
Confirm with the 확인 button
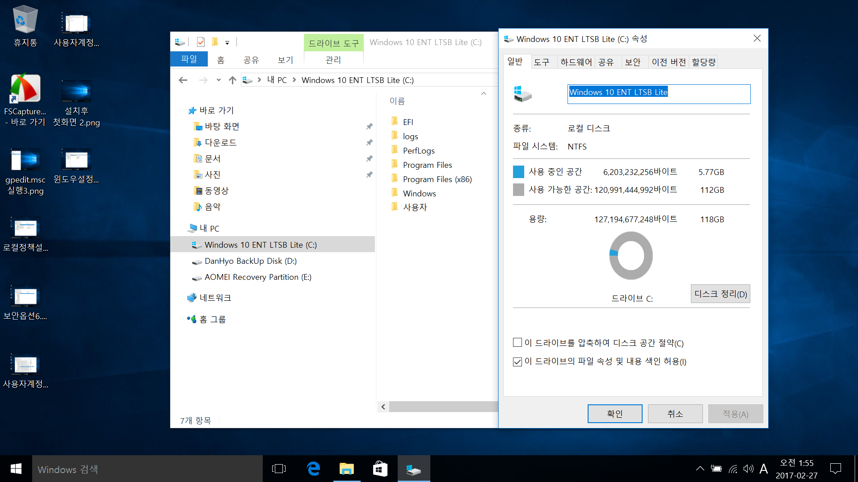[x=615, y=414]
